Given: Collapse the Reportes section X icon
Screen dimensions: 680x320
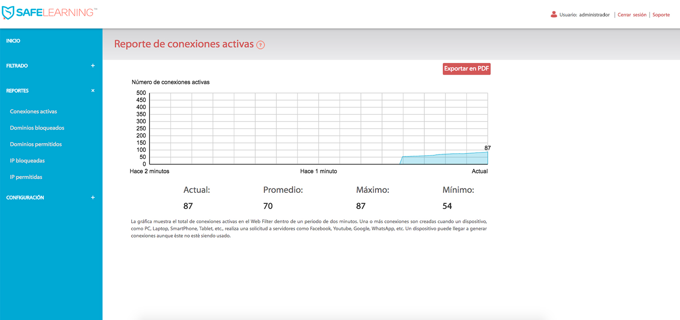Looking at the screenshot, I should (x=93, y=91).
